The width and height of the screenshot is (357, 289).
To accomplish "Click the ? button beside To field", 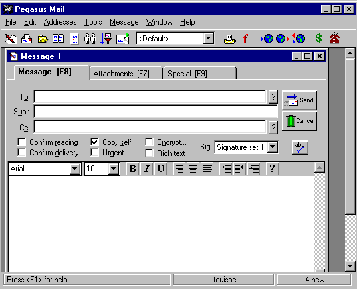I will pyautogui.click(x=273, y=97).
